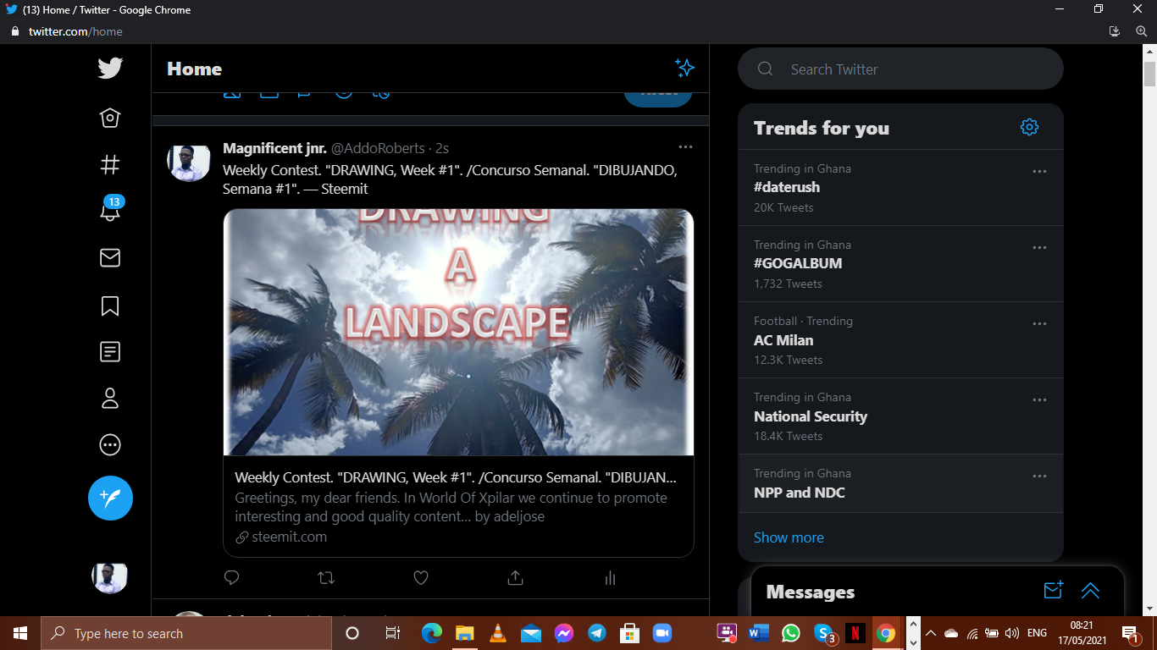Image resolution: width=1157 pixels, height=650 pixels.
Task: Open the Magnificent jnr. display name
Action: coord(274,148)
